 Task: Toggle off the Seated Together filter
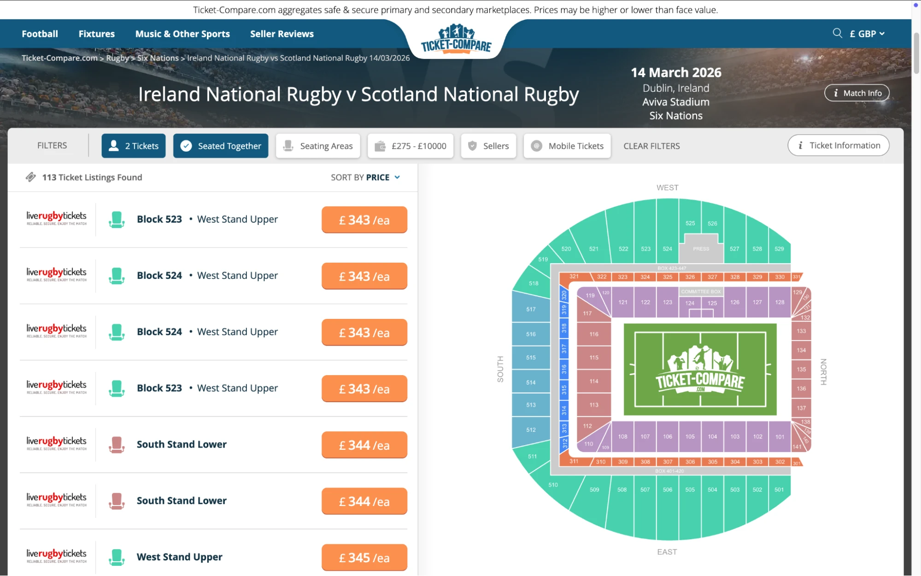pyautogui.click(x=220, y=146)
